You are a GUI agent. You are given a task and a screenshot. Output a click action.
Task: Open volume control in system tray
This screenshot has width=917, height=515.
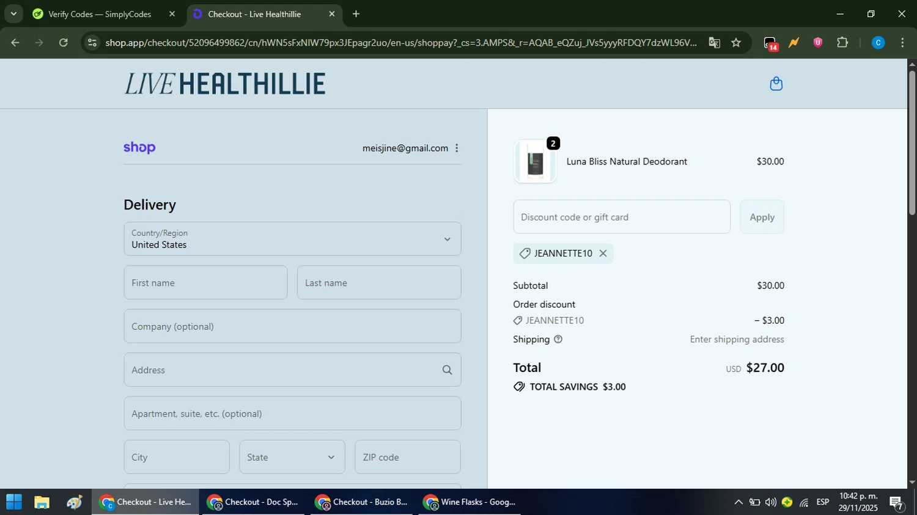[771, 502]
